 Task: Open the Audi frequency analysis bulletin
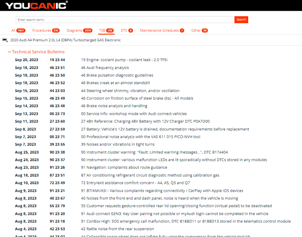(105, 68)
